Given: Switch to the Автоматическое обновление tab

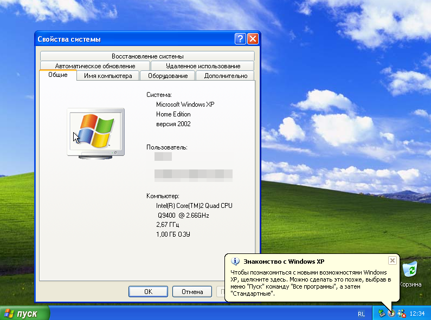Looking at the screenshot, I should [x=95, y=66].
